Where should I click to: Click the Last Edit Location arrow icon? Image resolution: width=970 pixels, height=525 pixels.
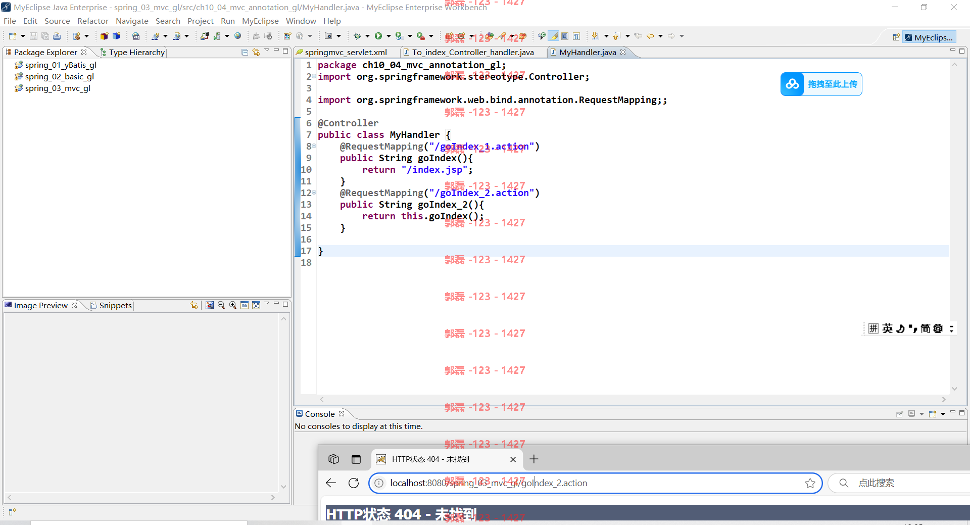(638, 36)
